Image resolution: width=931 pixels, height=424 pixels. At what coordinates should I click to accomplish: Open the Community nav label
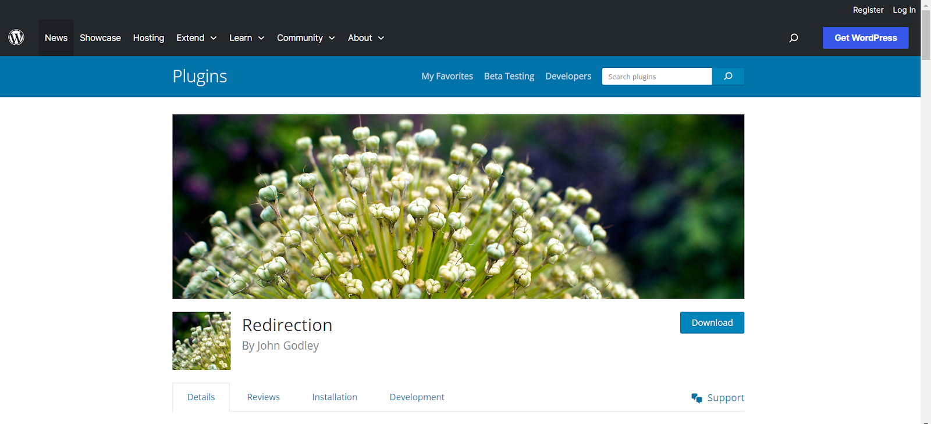coord(300,38)
